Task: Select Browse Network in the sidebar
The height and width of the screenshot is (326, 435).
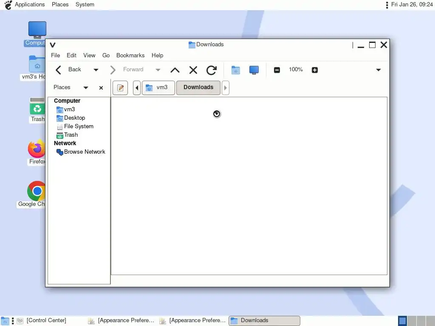Action: [81, 152]
